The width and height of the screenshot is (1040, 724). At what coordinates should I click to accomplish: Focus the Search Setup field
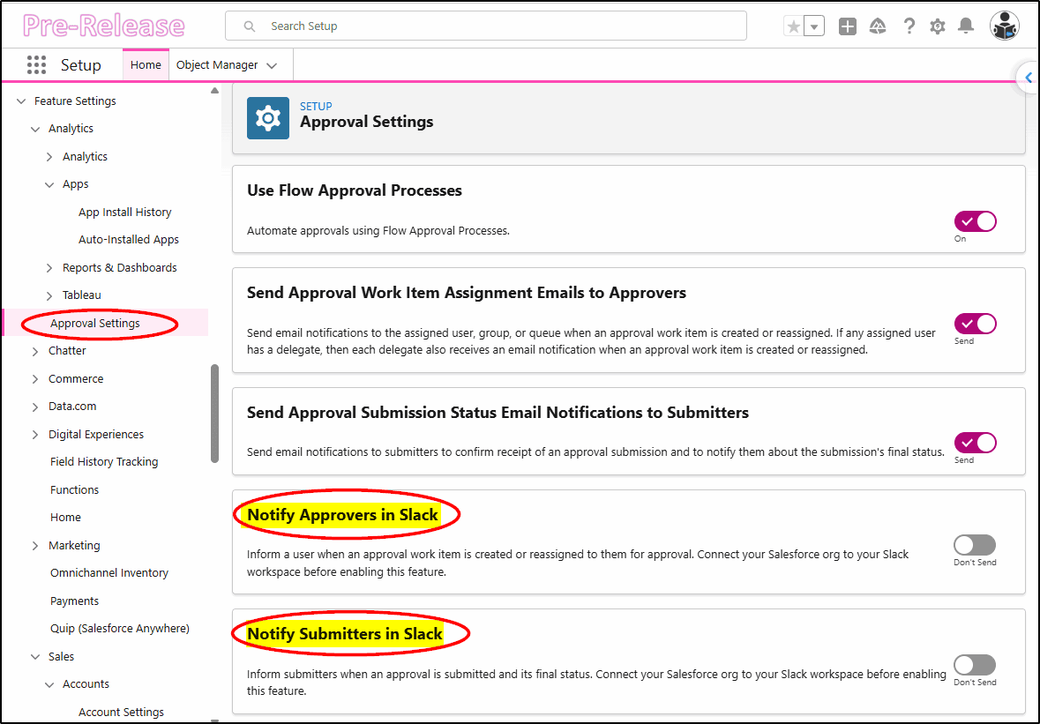click(485, 26)
